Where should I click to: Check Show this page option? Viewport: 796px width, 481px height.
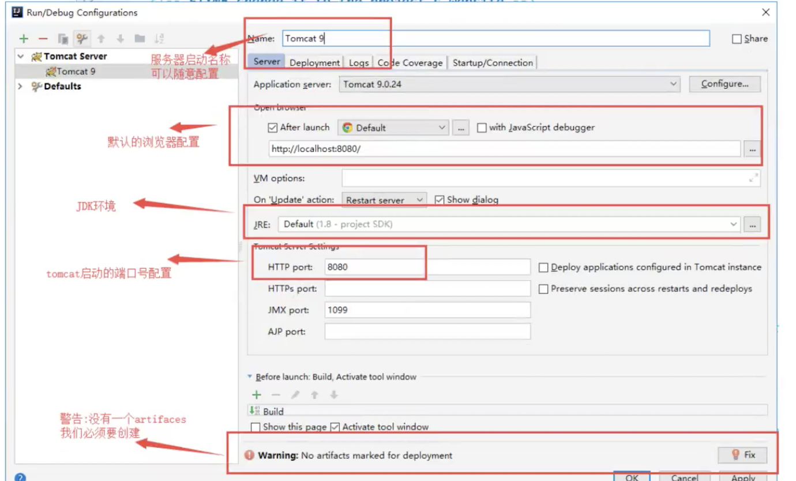(x=256, y=427)
